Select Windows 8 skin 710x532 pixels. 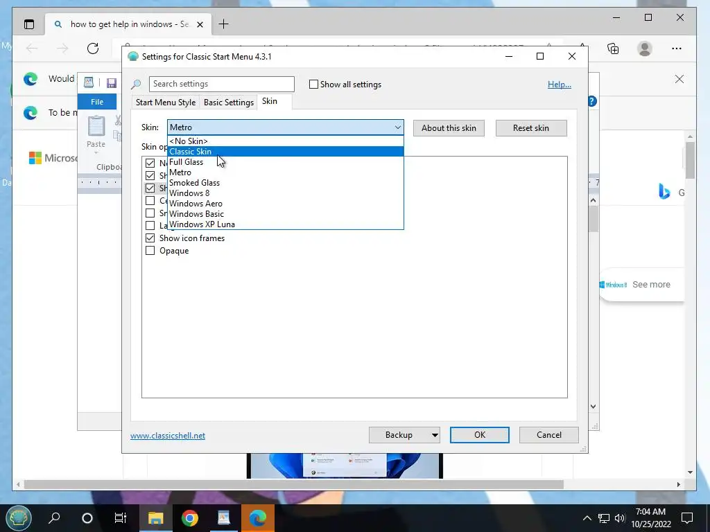285,193
